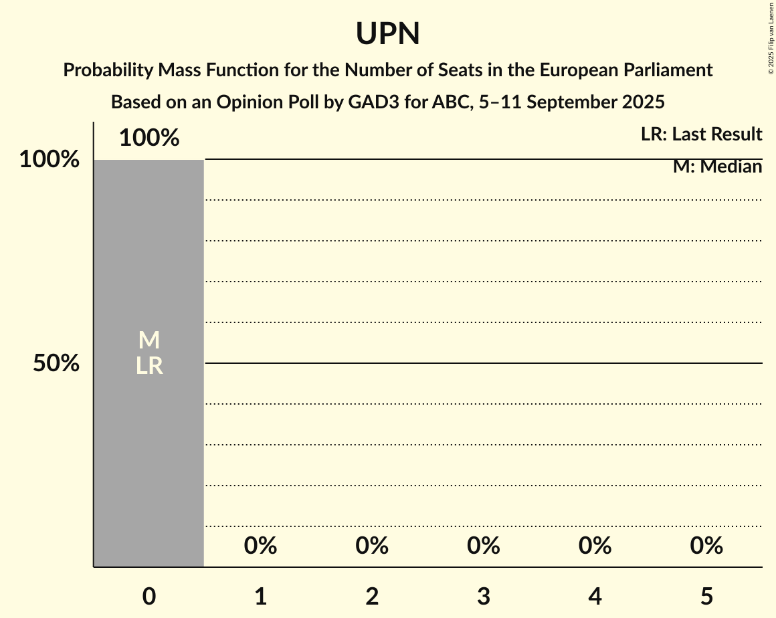The height and width of the screenshot is (618, 776).
Task: Click the 0% label above seat 5
Action: 706,546
